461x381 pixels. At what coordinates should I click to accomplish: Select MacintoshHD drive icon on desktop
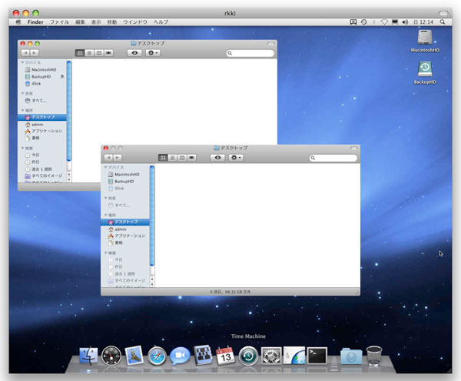point(425,38)
